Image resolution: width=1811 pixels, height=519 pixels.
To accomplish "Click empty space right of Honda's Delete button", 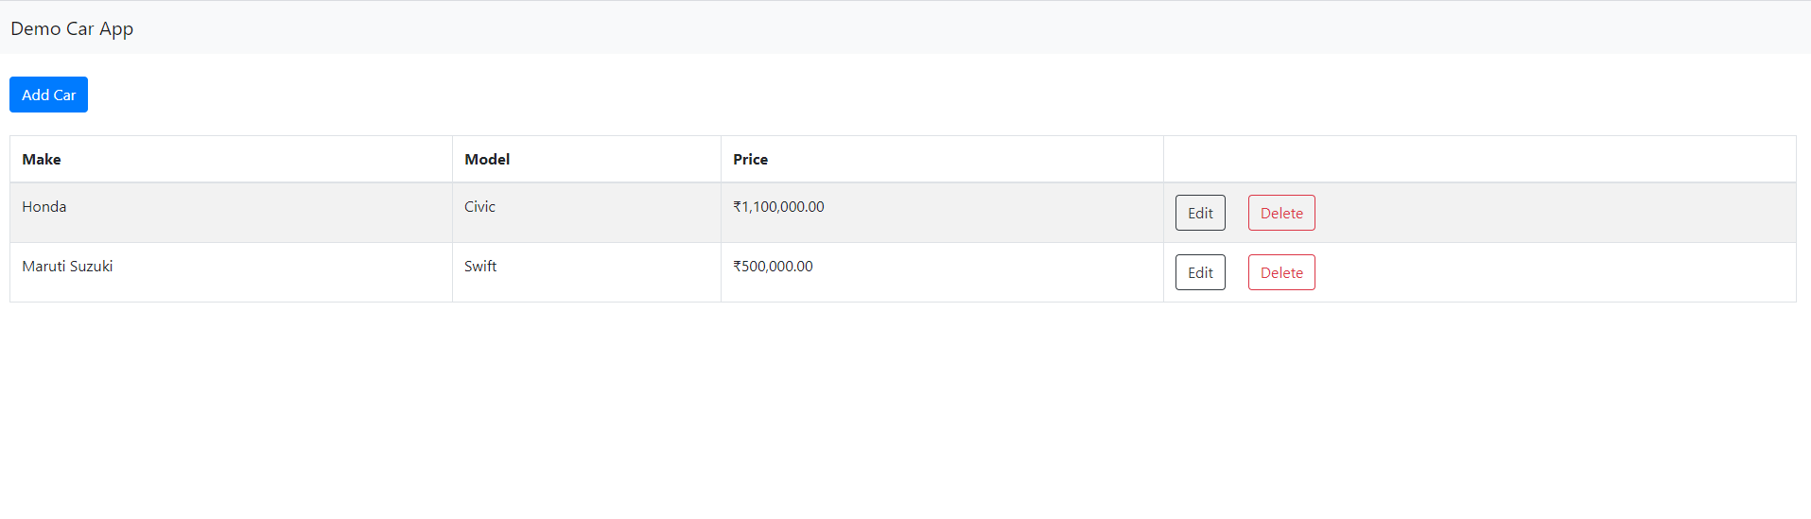I will click(x=1551, y=213).
